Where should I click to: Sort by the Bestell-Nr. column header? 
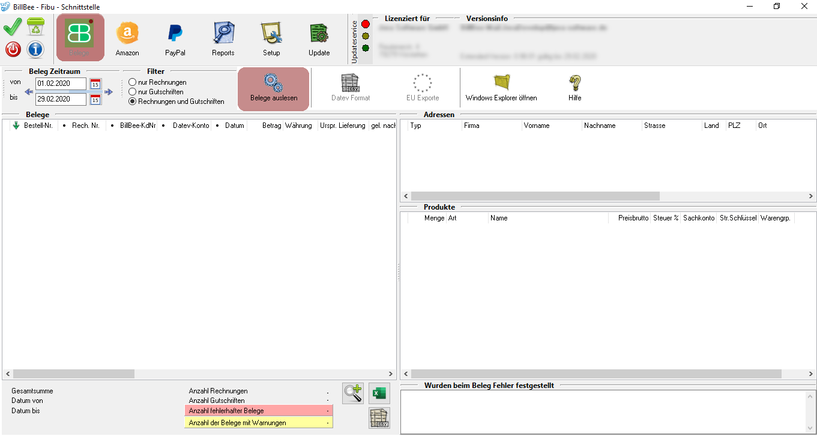click(37, 126)
